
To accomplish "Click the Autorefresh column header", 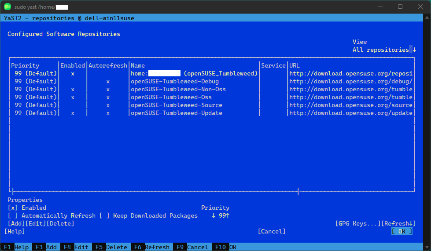I will point(108,65).
